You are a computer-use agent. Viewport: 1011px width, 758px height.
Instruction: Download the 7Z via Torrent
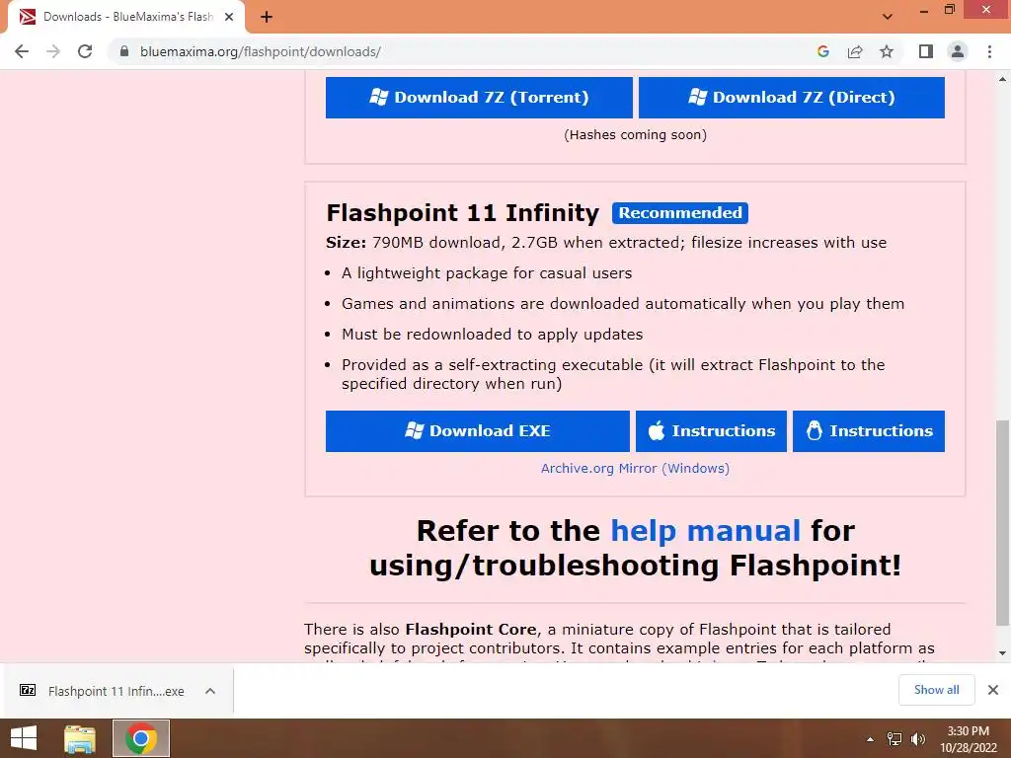[x=479, y=98]
